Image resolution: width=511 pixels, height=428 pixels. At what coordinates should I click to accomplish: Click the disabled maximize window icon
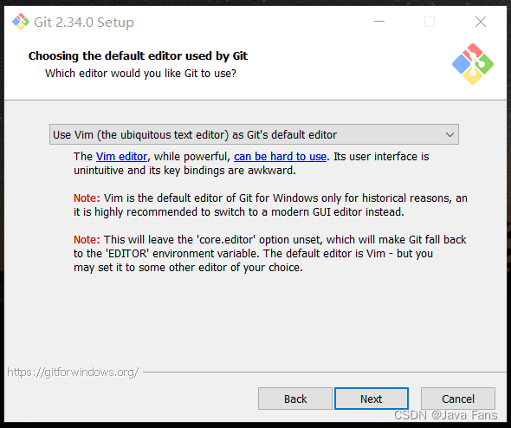[x=430, y=22]
